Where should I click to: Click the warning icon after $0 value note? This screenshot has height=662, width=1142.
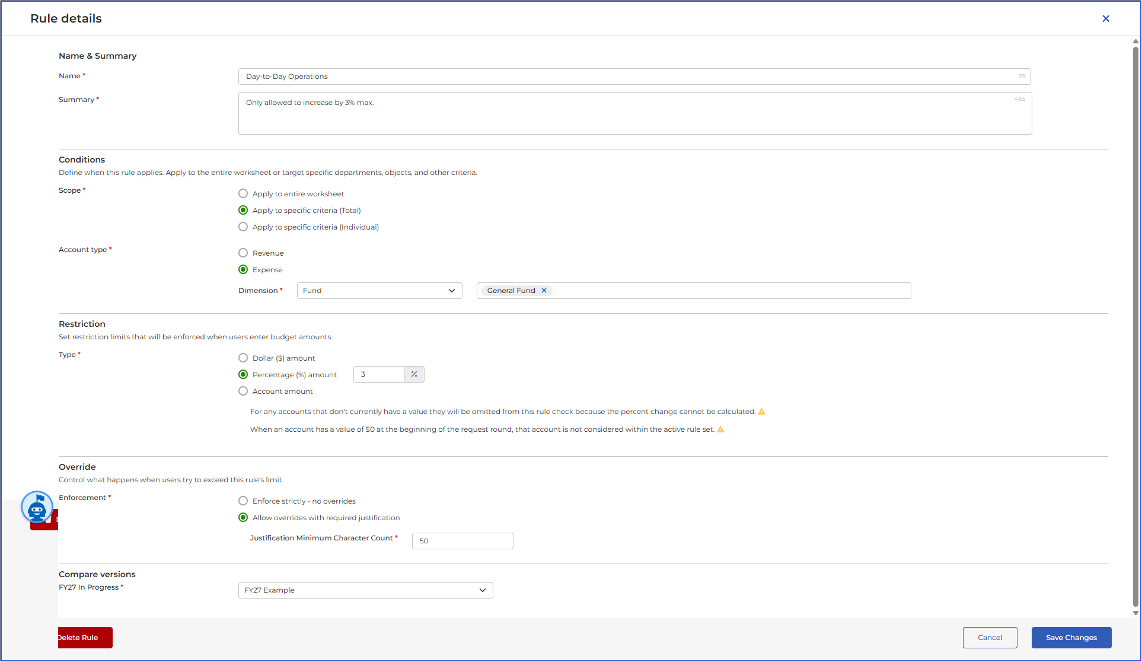coord(721,429)
